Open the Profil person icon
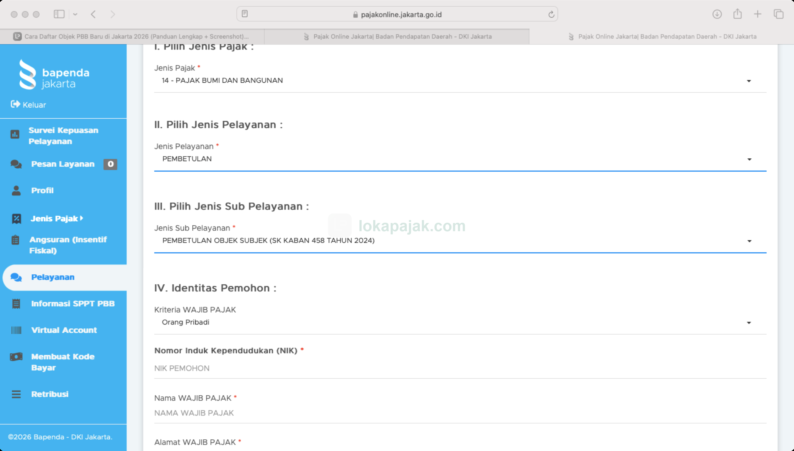Screen dimensions: 794x451 [16, 190]
